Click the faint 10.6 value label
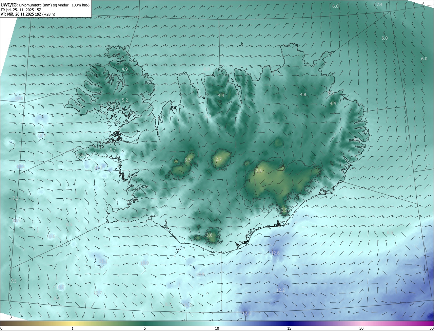434x331 pixels. 51,237
